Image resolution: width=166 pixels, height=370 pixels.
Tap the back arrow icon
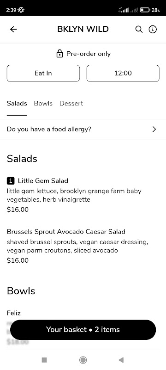(13, 29)
